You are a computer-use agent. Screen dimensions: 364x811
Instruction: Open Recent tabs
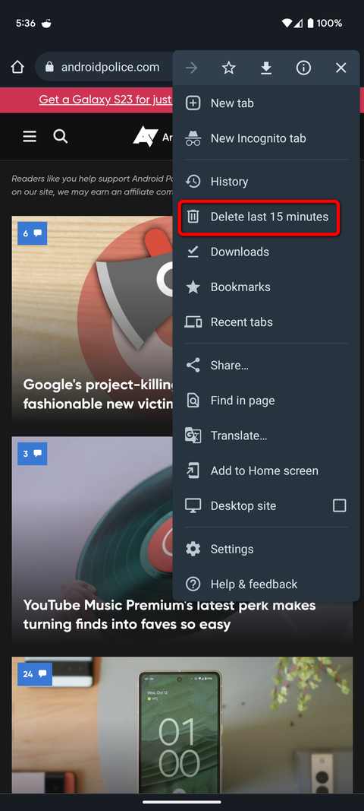[266, 322]
